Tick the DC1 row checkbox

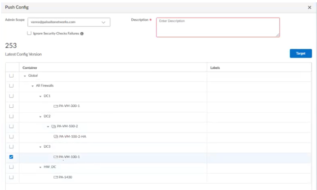[11, 96]
